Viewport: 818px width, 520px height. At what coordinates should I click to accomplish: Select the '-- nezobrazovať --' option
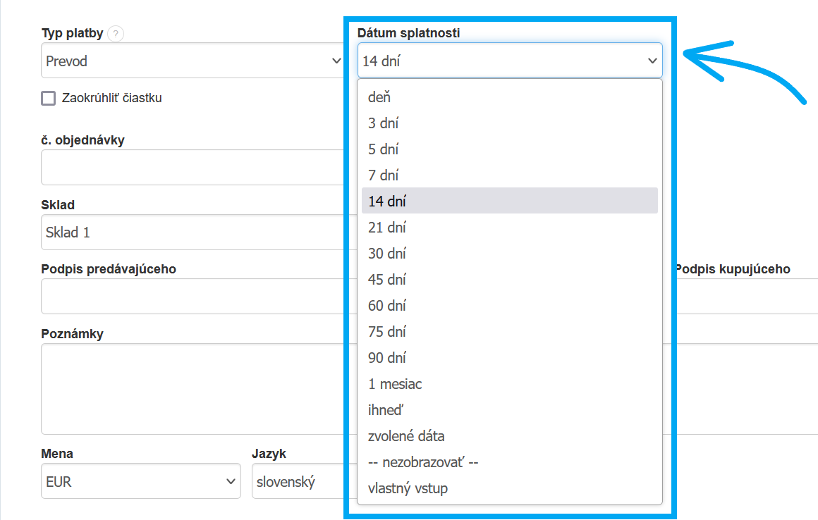point(423,462)
